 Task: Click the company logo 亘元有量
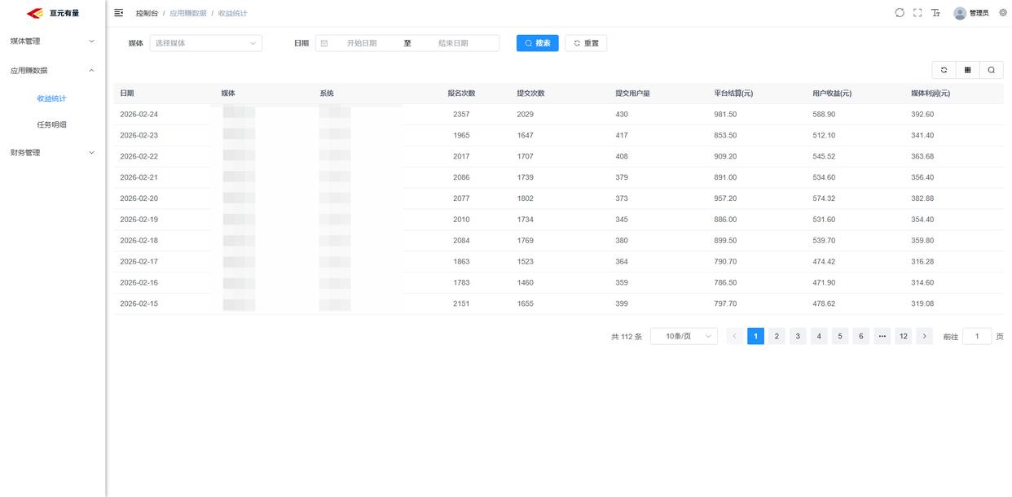tap(53, 13)
